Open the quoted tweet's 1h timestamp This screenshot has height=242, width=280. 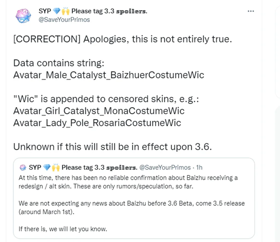pos(199,168)
